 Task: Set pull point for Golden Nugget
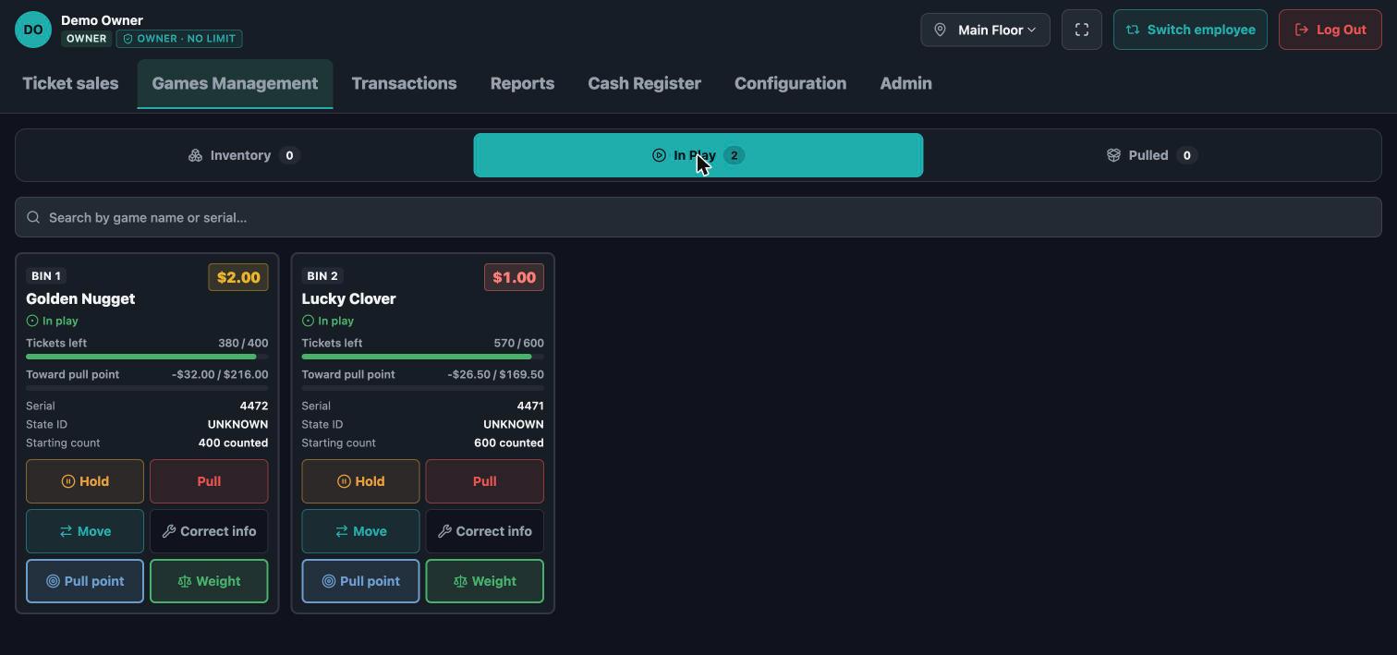(85, 581)
